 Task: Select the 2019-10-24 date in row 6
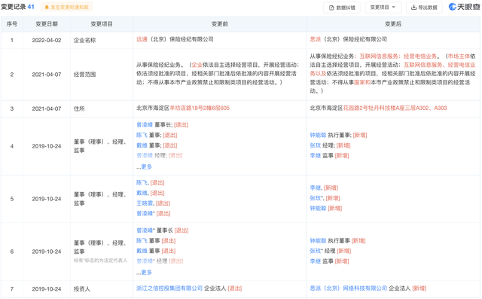tap(47, 252)
